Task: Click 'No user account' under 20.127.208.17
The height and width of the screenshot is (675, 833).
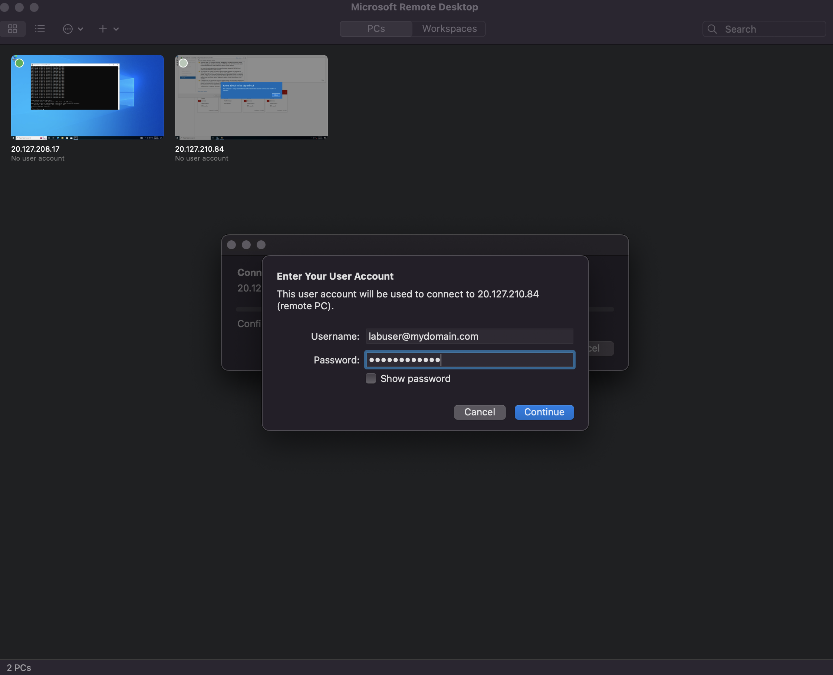Action: [x=38, y=158]
